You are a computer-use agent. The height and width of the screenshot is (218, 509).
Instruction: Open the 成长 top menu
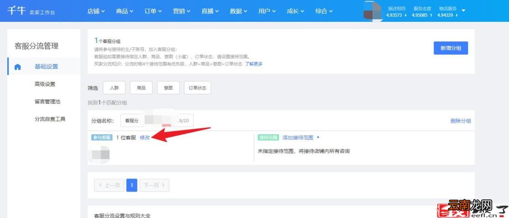[295, 11]
